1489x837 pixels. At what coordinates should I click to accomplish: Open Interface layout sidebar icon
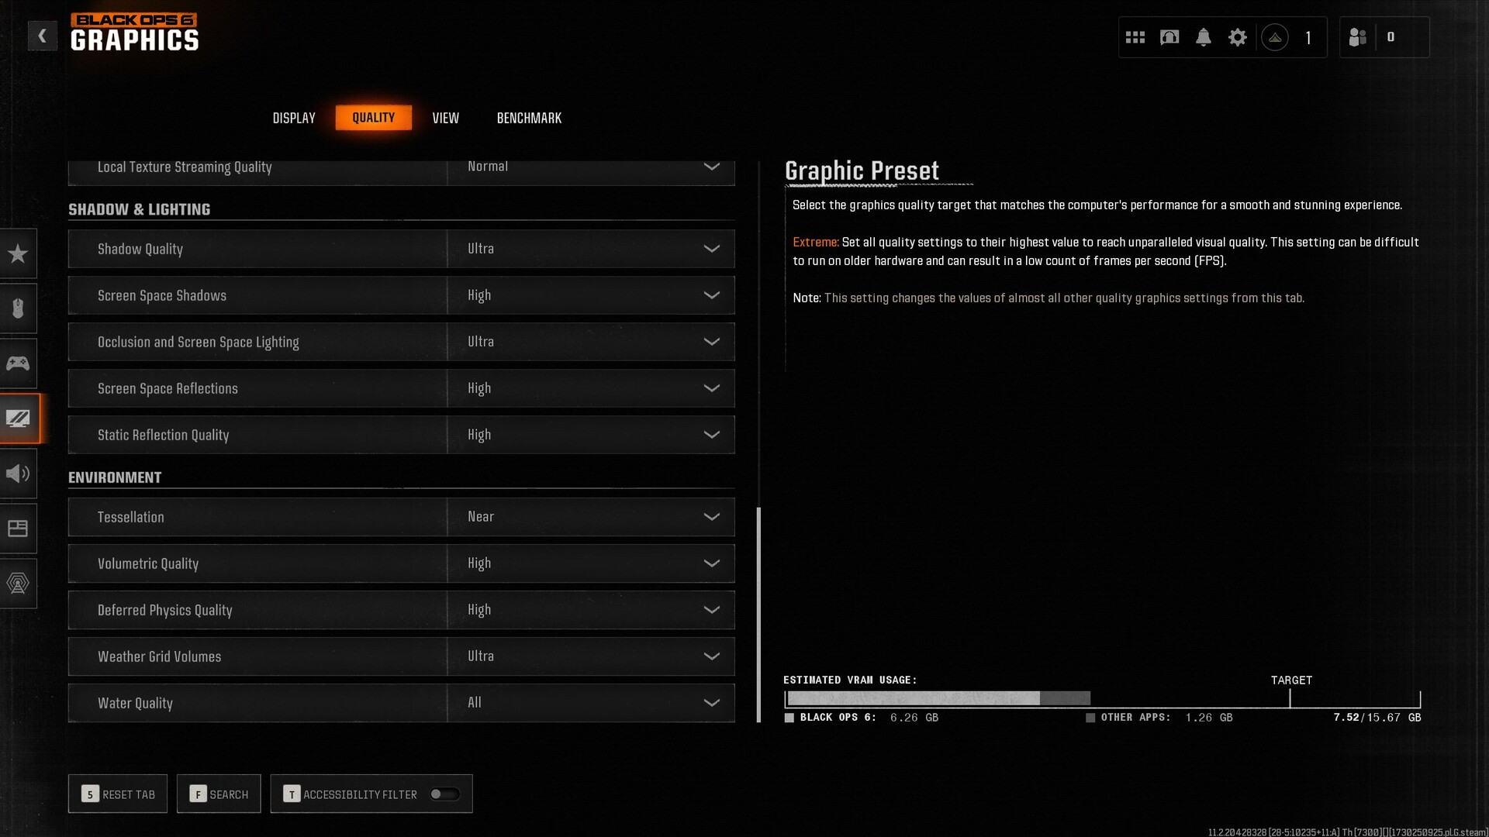(x=18, y=529)
